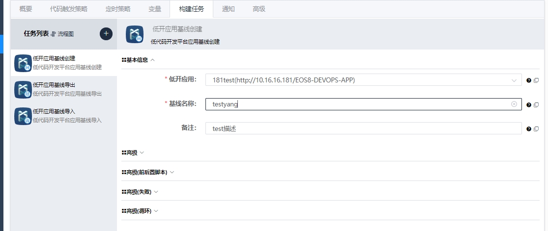Click the 备注 input field

click(x=364, y=128)
